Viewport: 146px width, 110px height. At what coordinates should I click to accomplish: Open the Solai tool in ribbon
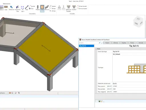coord(6,8)
